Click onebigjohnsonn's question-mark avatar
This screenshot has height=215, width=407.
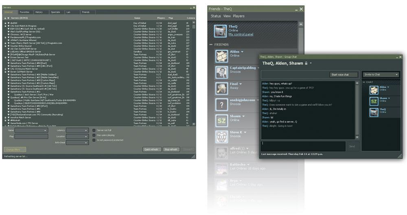(x=221, y=104)
